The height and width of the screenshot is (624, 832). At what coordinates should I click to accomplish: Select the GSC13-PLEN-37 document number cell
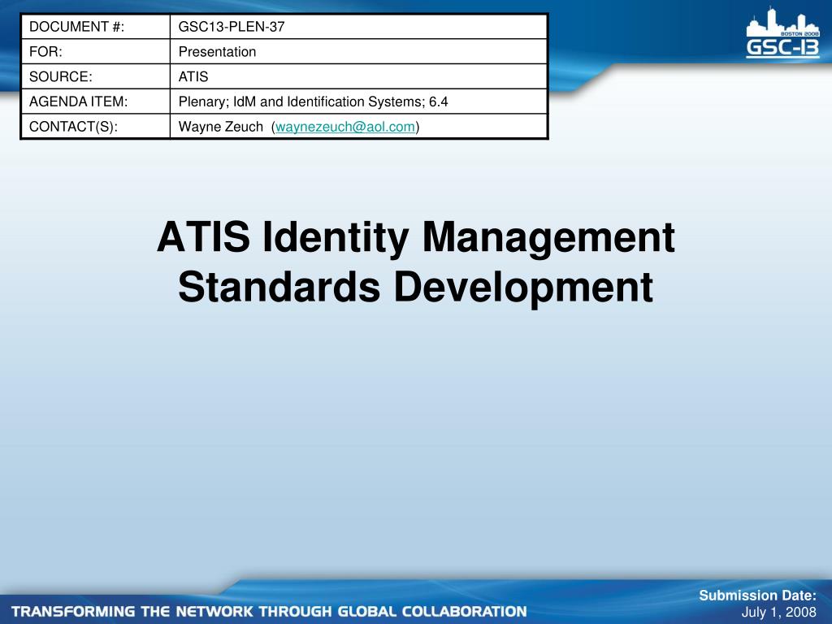click(x=358, y=27)
